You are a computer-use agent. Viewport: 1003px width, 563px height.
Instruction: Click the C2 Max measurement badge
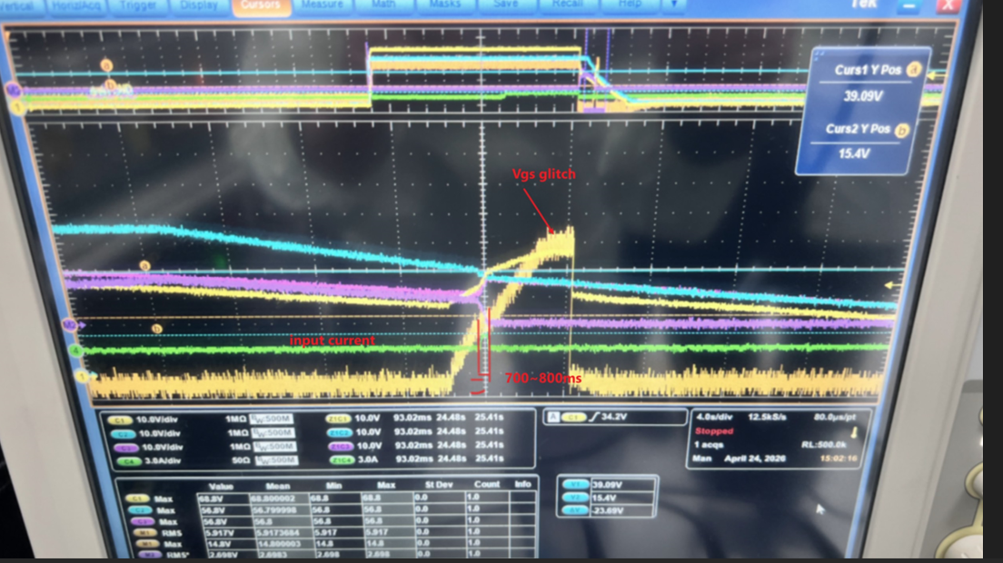pos(139,510)
